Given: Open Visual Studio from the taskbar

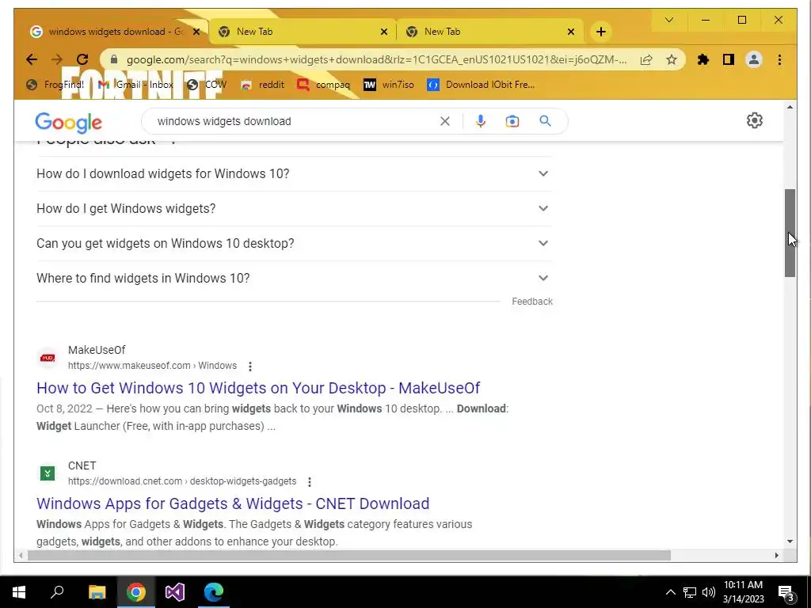Looking at the screenshot, I should 175,592.
